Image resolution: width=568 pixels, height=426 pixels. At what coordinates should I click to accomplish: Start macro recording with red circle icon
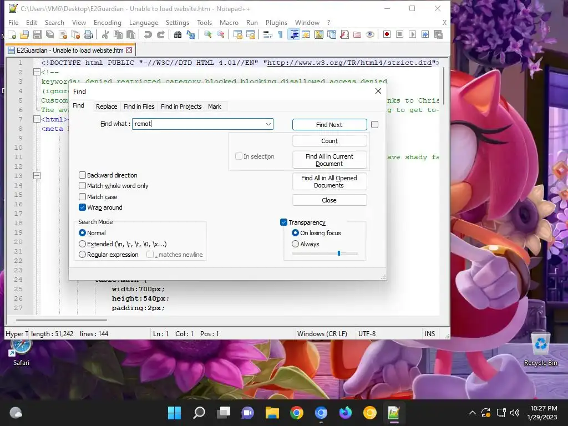[387, 34]
